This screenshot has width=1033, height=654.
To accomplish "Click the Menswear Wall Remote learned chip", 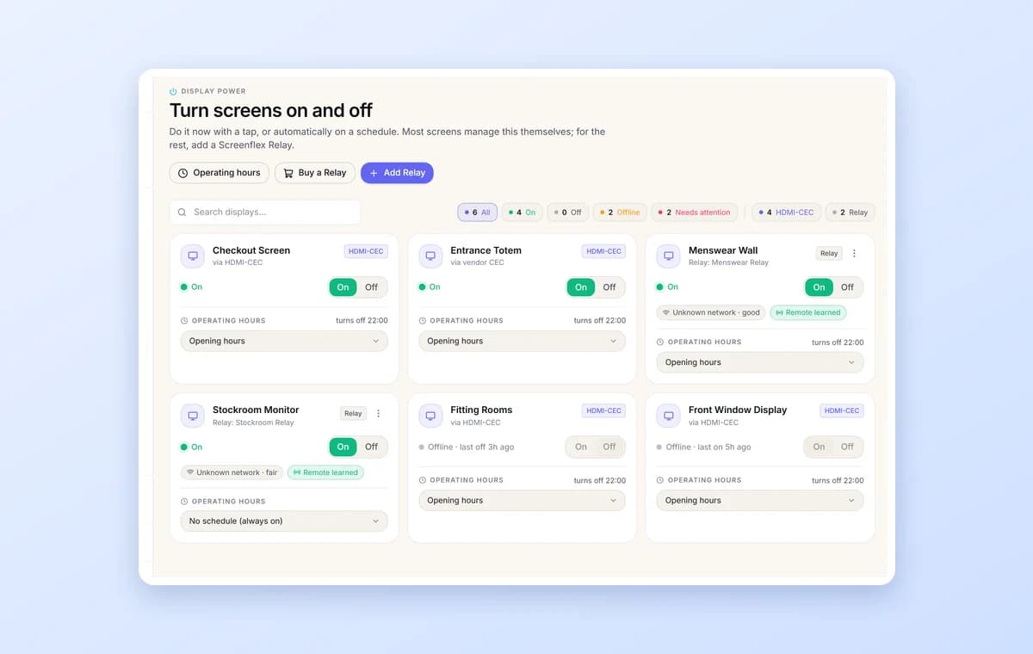I will [x=808, y=312].
